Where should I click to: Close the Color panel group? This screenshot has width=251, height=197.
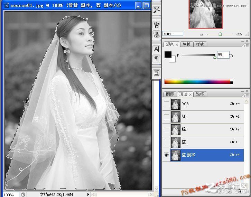[x=247, y=41]
